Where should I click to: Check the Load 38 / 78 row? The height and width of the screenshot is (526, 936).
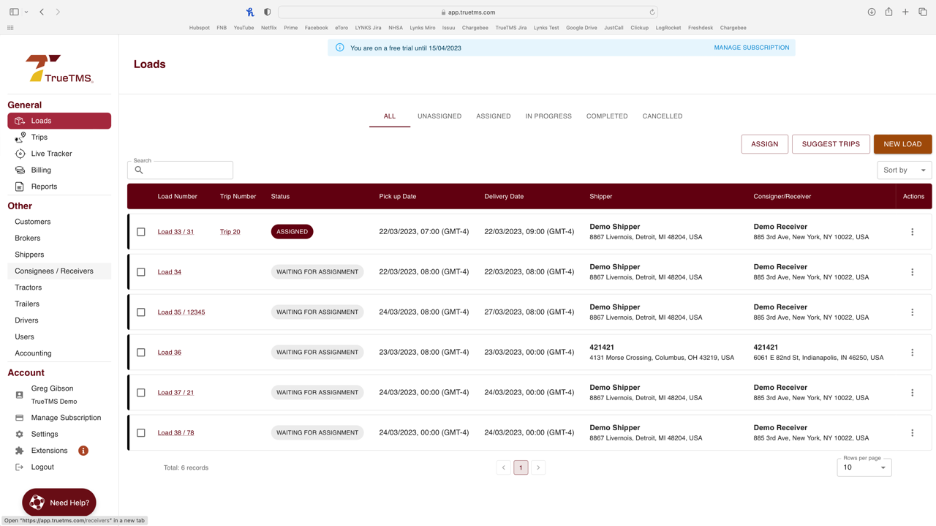click(x=141, y=433)
